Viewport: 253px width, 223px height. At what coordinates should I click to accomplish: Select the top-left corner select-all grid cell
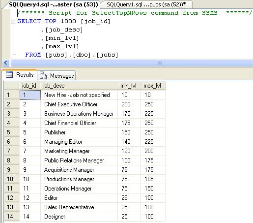click(x=12, y=86)
